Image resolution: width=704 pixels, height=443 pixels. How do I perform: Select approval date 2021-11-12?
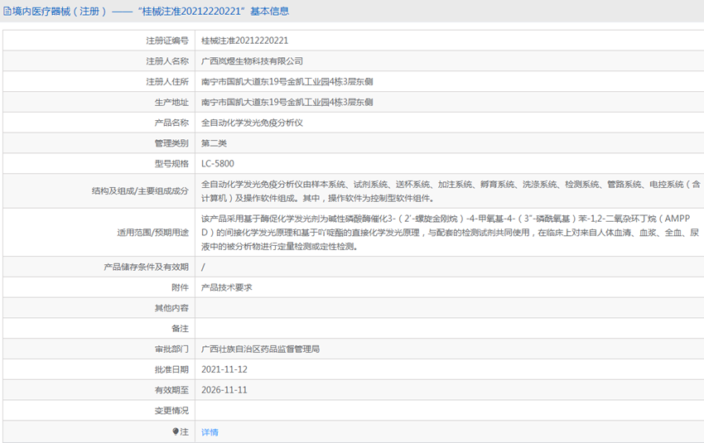tap(224, 369)
